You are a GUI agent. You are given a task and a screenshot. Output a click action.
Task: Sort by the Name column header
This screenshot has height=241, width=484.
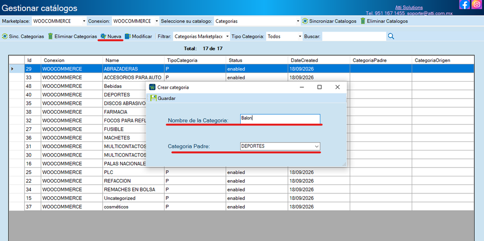pyautogui.click(x=133, y=60)
